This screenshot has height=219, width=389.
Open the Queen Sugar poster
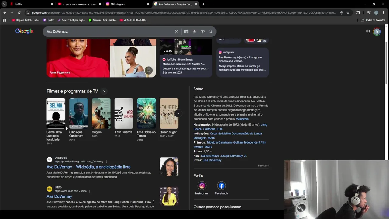[x=169, y=113]
